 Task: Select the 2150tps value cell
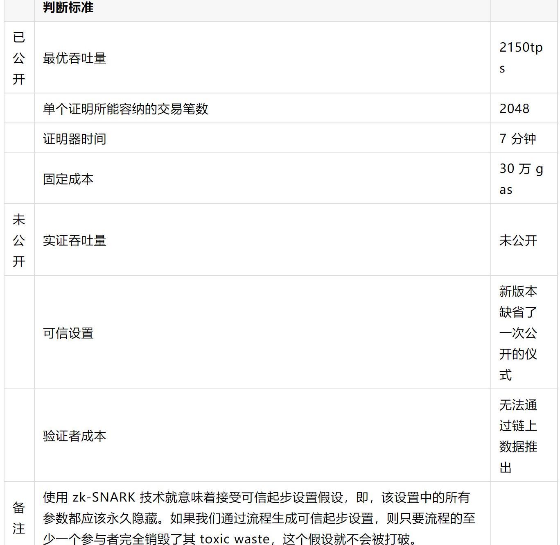pyautogui.click(x=520, y=57)
